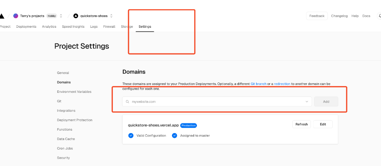381x166 pixels.
Task: Click the Project Settings heading
Action: point(82,46)
